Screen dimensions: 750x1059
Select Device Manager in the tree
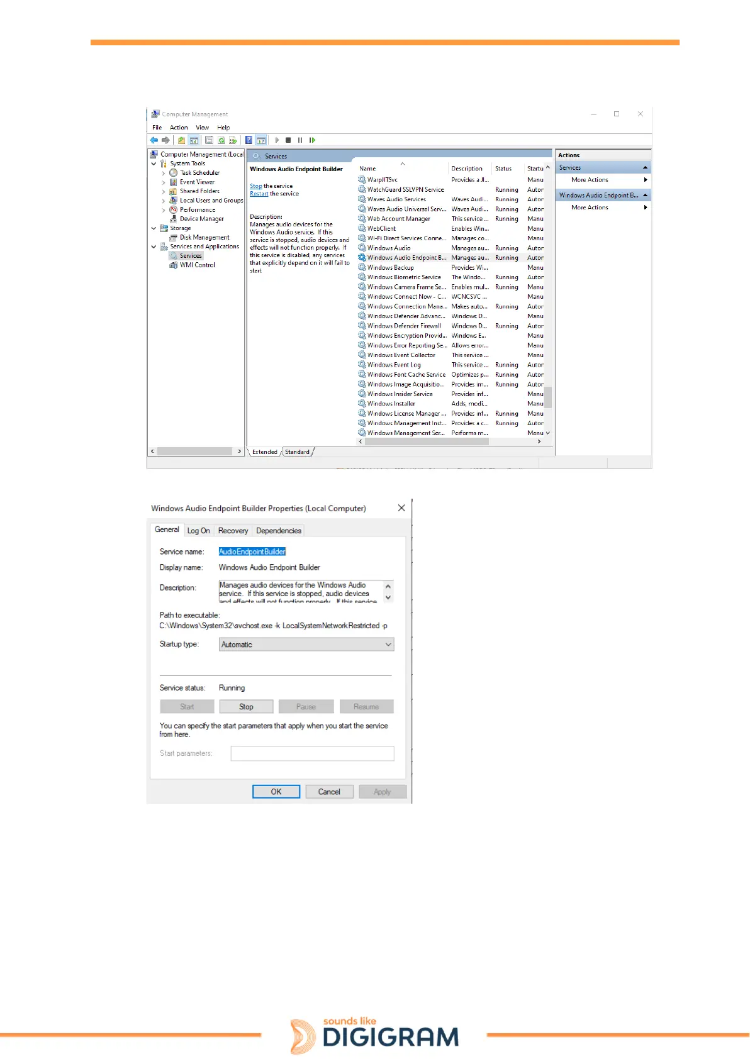click(x=201, y=219)
